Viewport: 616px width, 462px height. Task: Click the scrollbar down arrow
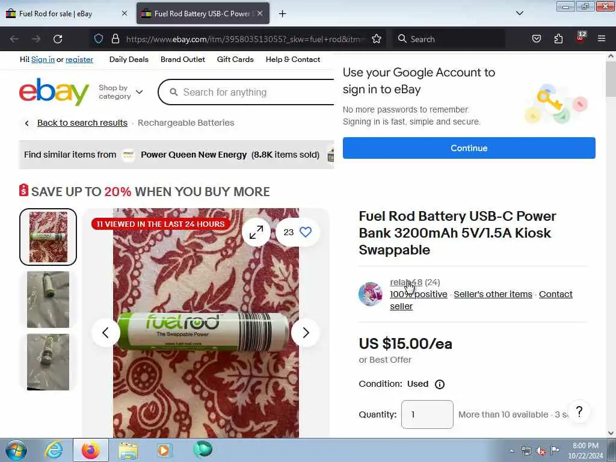pos(611,433)
